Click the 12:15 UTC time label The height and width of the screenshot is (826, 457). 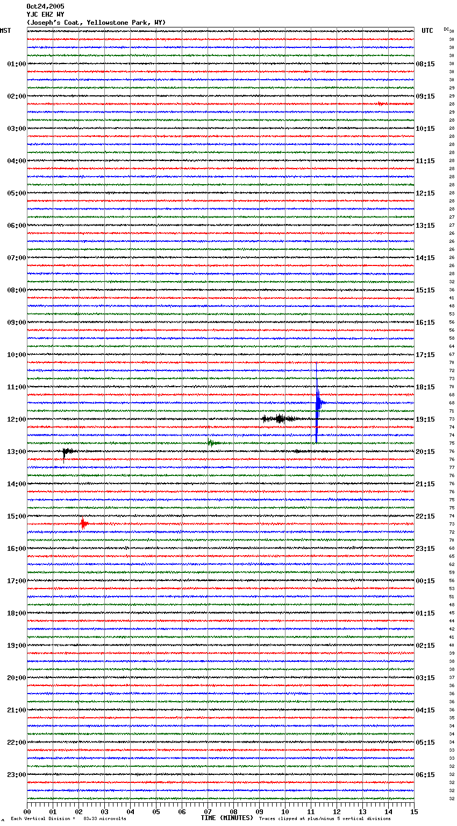tap(425, 193)
